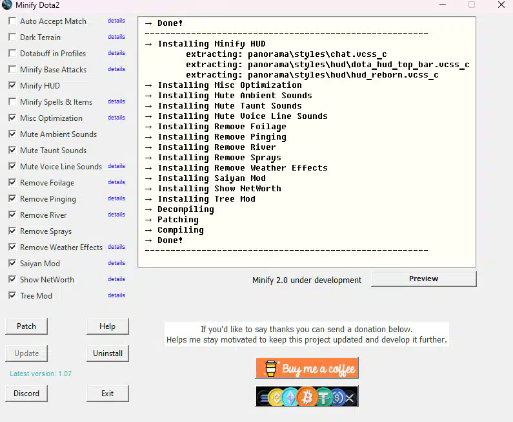This screenshot has width=513, height=422.
Task: Close the Minify Dota2 window
Action: click(501, 5)
